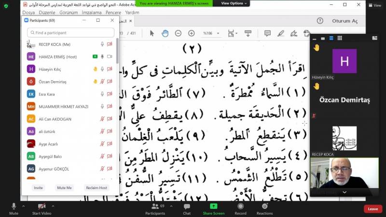Open the Reactions menu
Viewport: 386px width, 217px height.
264,208
